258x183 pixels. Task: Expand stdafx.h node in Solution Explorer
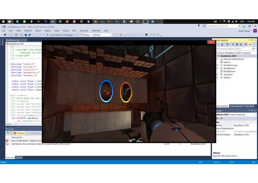(218, 77)
